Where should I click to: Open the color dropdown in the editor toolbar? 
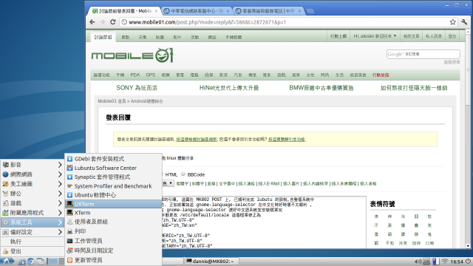pyautogui.click(x=168, y=183)
